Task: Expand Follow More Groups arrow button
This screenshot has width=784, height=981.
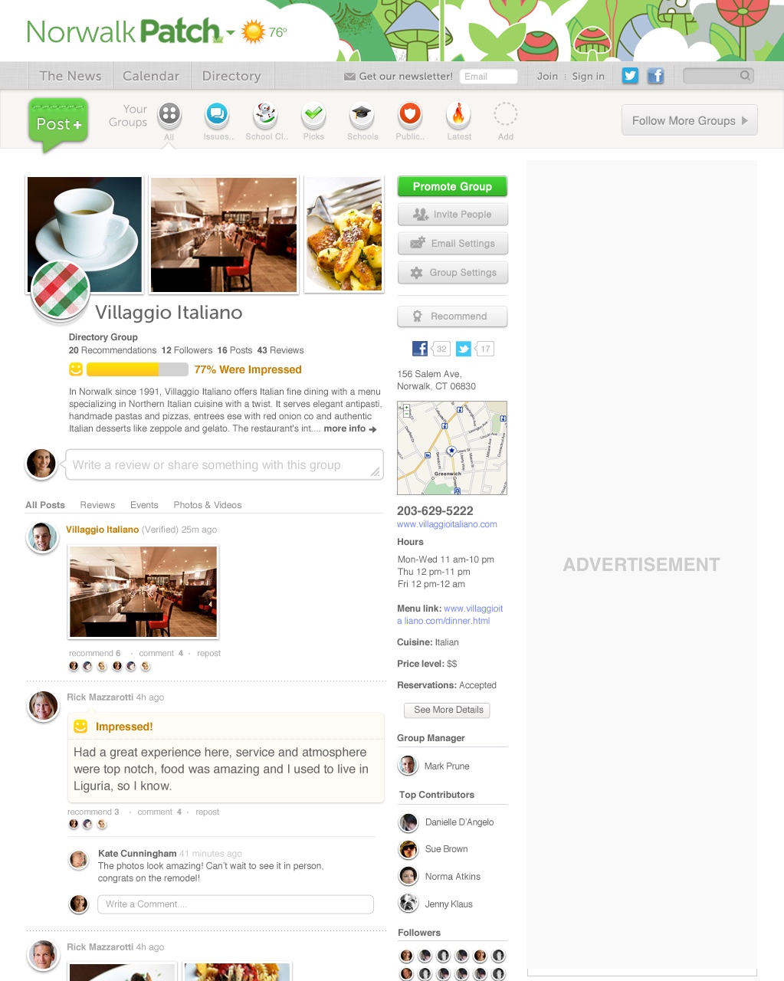Action: (x=690, y=120)
